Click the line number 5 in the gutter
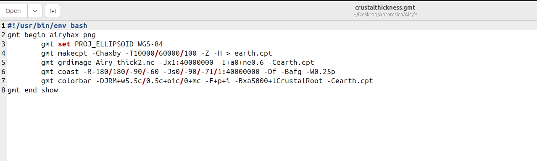This screenshot has height=161, width=537. [3, 63]
